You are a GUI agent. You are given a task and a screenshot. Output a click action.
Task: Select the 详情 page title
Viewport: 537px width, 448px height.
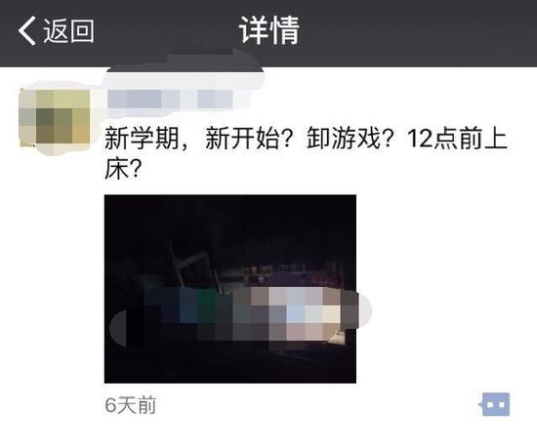coord(268,30)
